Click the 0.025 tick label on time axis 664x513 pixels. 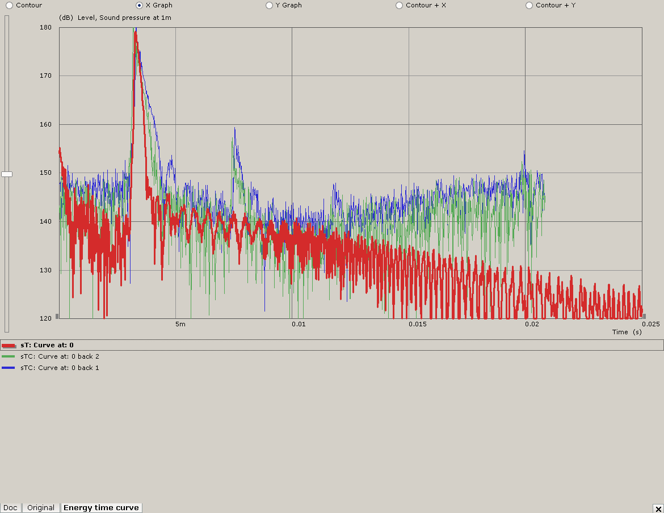click(651, 324)
